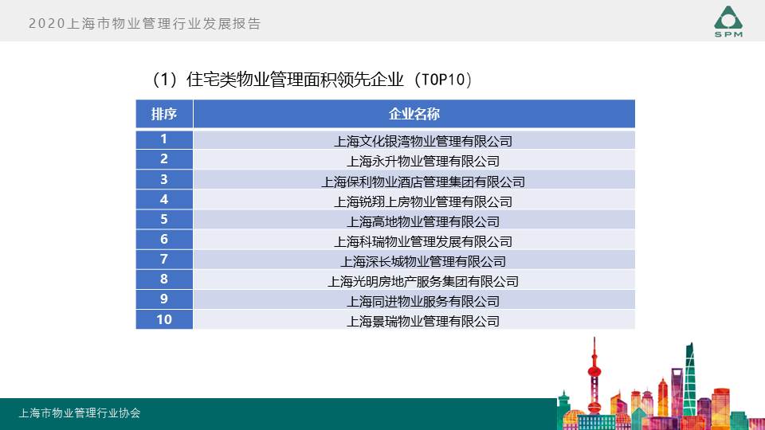Select 上海锐翔上房物业管理有限公司 entry
The width and height of the screenshot is (765, 430).
point(422,201)
